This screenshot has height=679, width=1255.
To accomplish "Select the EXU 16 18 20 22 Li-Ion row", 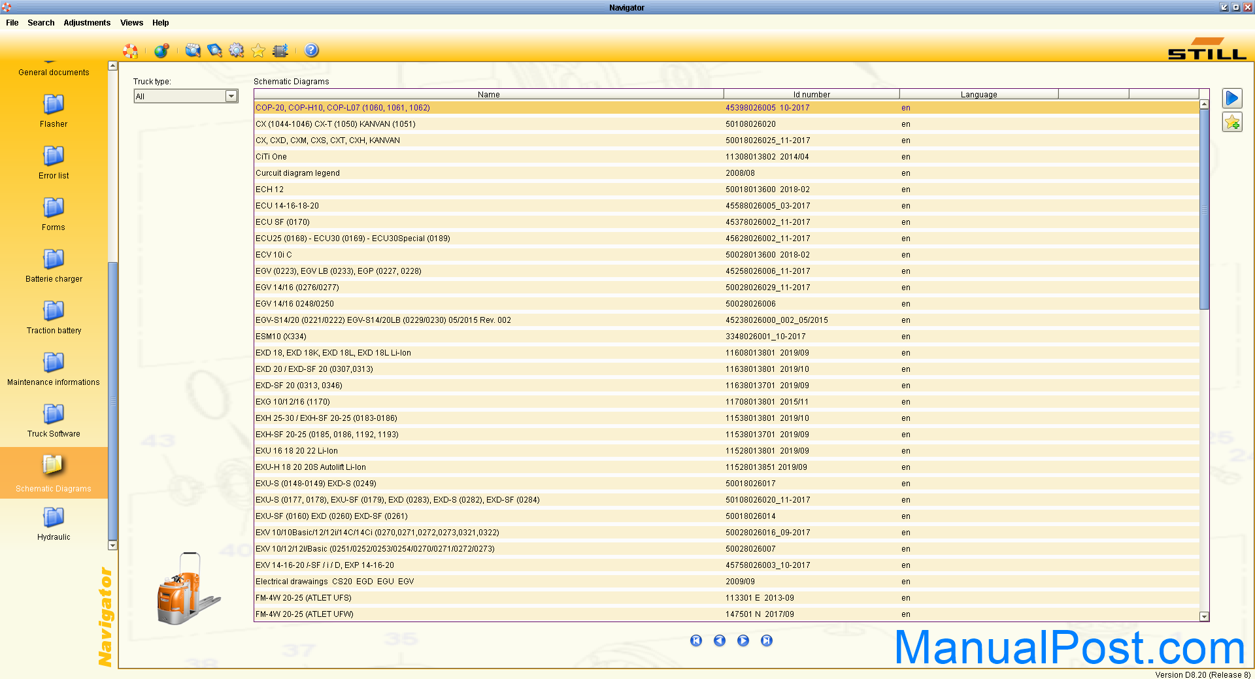I will click(727, 451).
